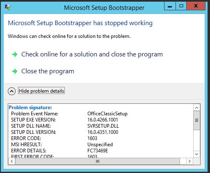Select the ERROR CODE 1603 line
This screenshot has width=210, height=173.
click(x=54, y=138)
